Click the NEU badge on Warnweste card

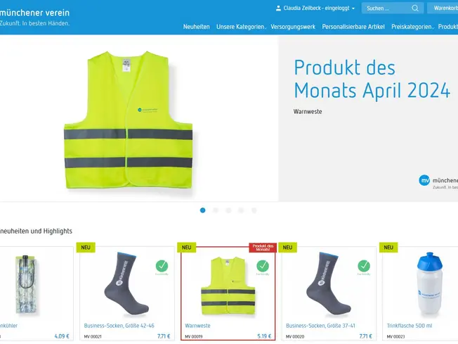[x=186, y=248]
